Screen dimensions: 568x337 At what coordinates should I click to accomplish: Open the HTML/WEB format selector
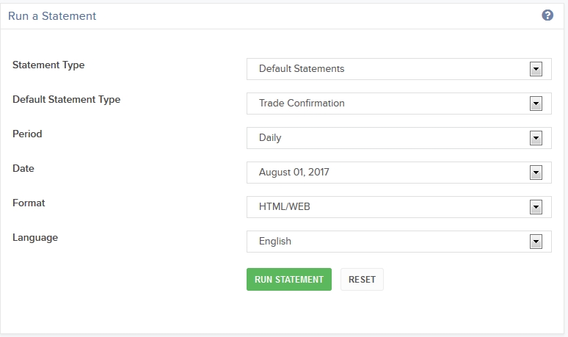[x=398, y=207]
